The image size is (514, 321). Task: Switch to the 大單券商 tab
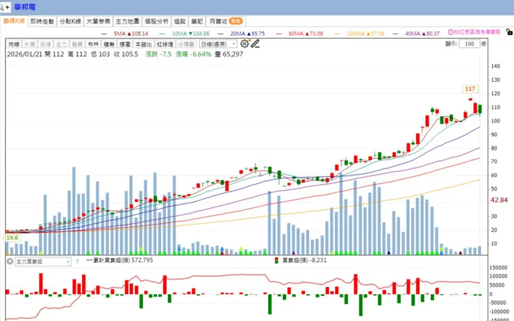(99, 21)
